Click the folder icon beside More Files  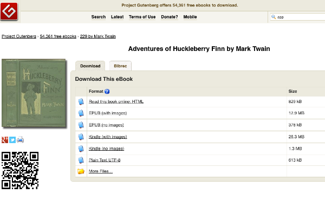(x=81, y=171)
